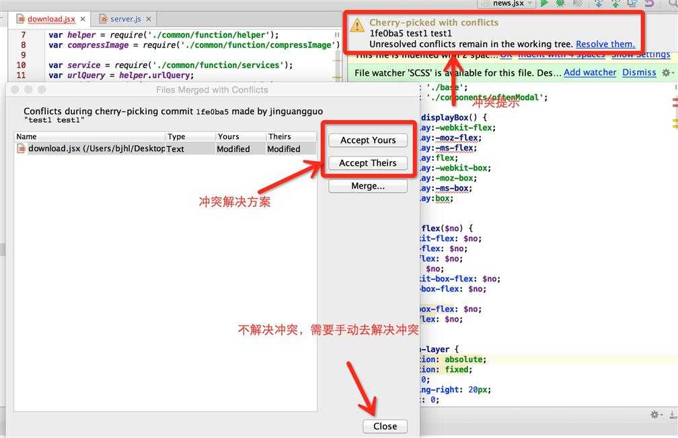678x438 pixels.
Task: Click the grey close dot of conflicts dialog
Action: click(15, 89)
